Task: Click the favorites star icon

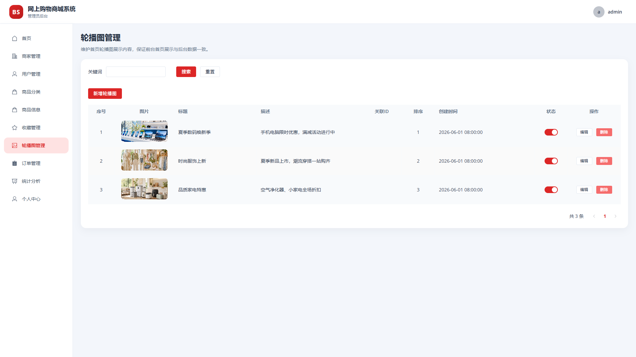Action: pos(15,128)
